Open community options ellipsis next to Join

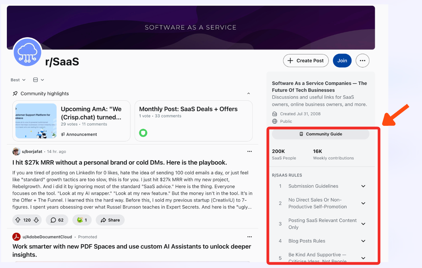pyautogui.click(x=362, y=61)
